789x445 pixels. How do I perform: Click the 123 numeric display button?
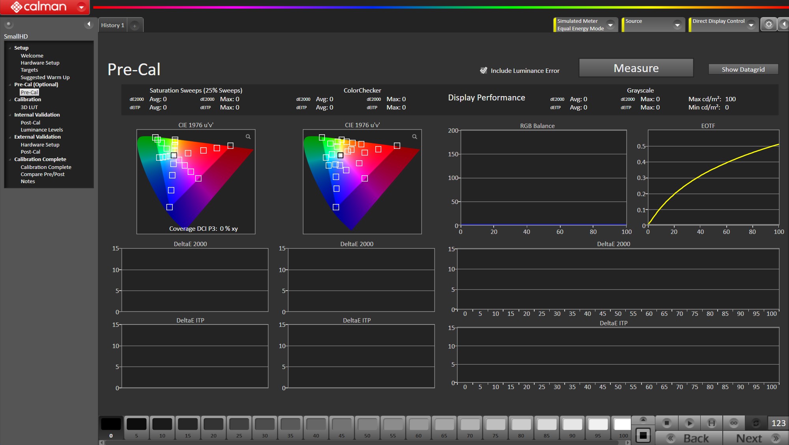[778, 423]
